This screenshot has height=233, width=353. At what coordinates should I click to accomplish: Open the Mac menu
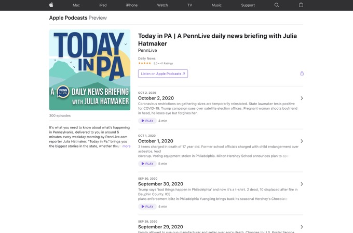pyautogui.click(x=76, y=5)
